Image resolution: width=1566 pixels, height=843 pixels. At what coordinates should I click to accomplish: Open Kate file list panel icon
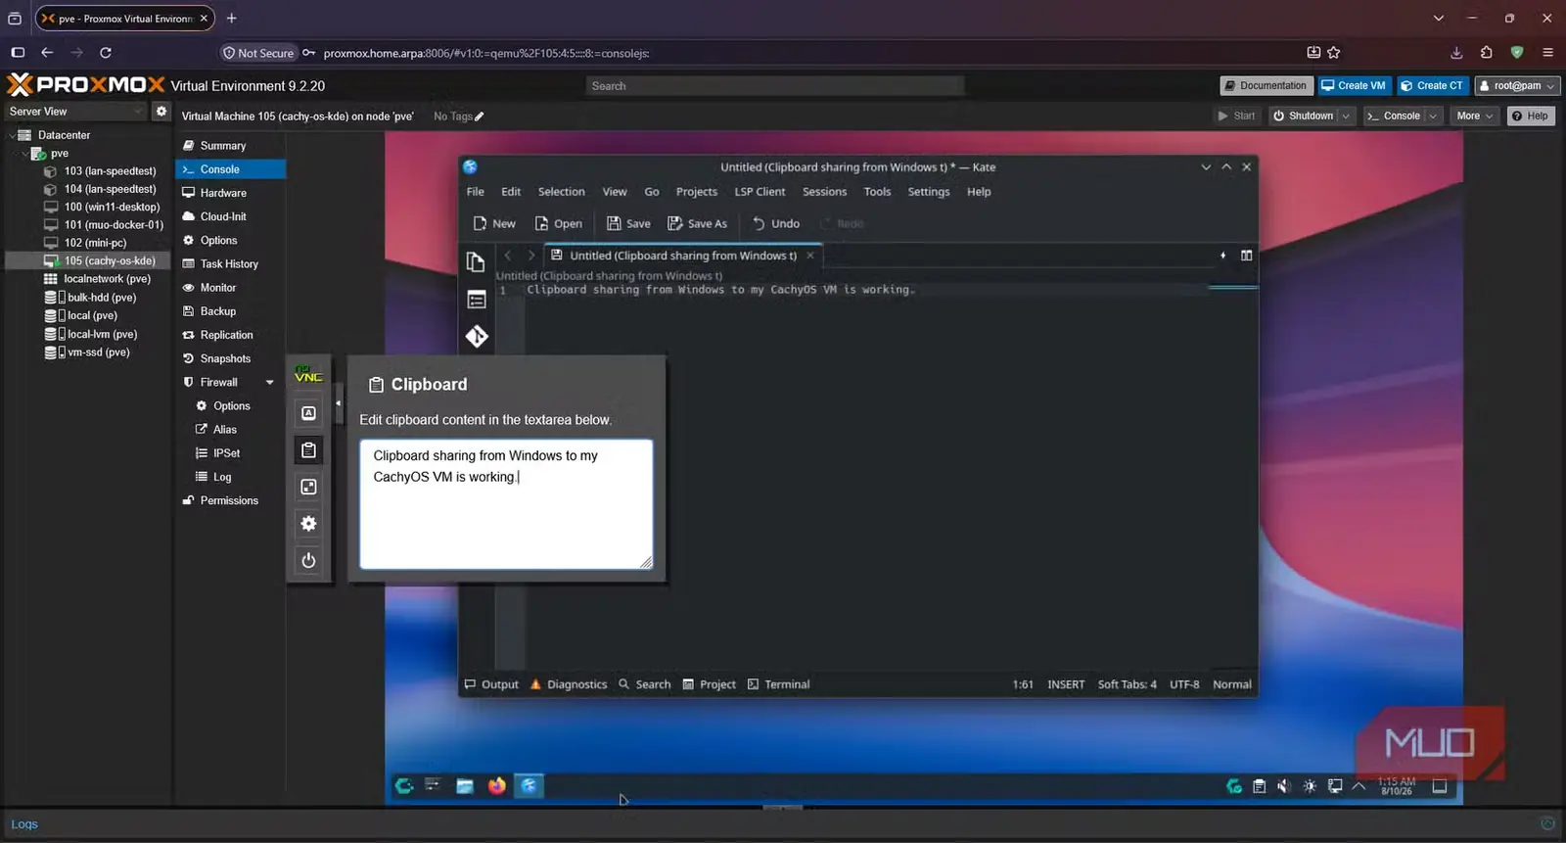[476, 300]
